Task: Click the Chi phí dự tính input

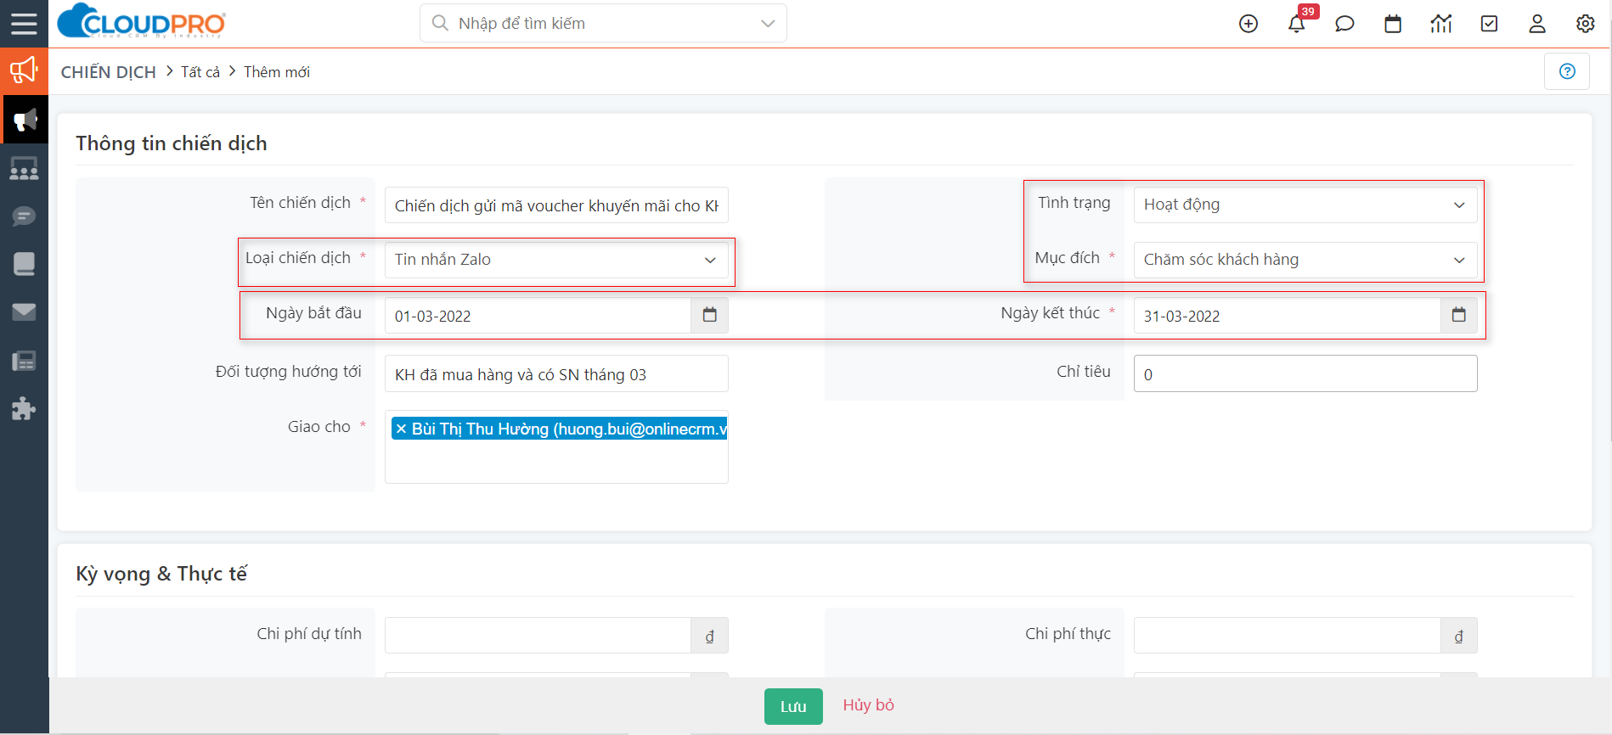Action: 538,635
